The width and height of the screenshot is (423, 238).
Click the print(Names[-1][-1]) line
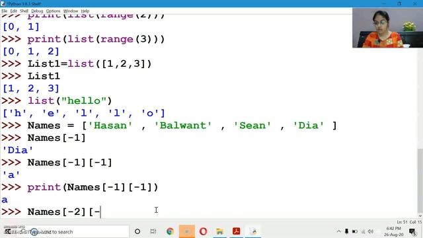[x=80, y=187]
